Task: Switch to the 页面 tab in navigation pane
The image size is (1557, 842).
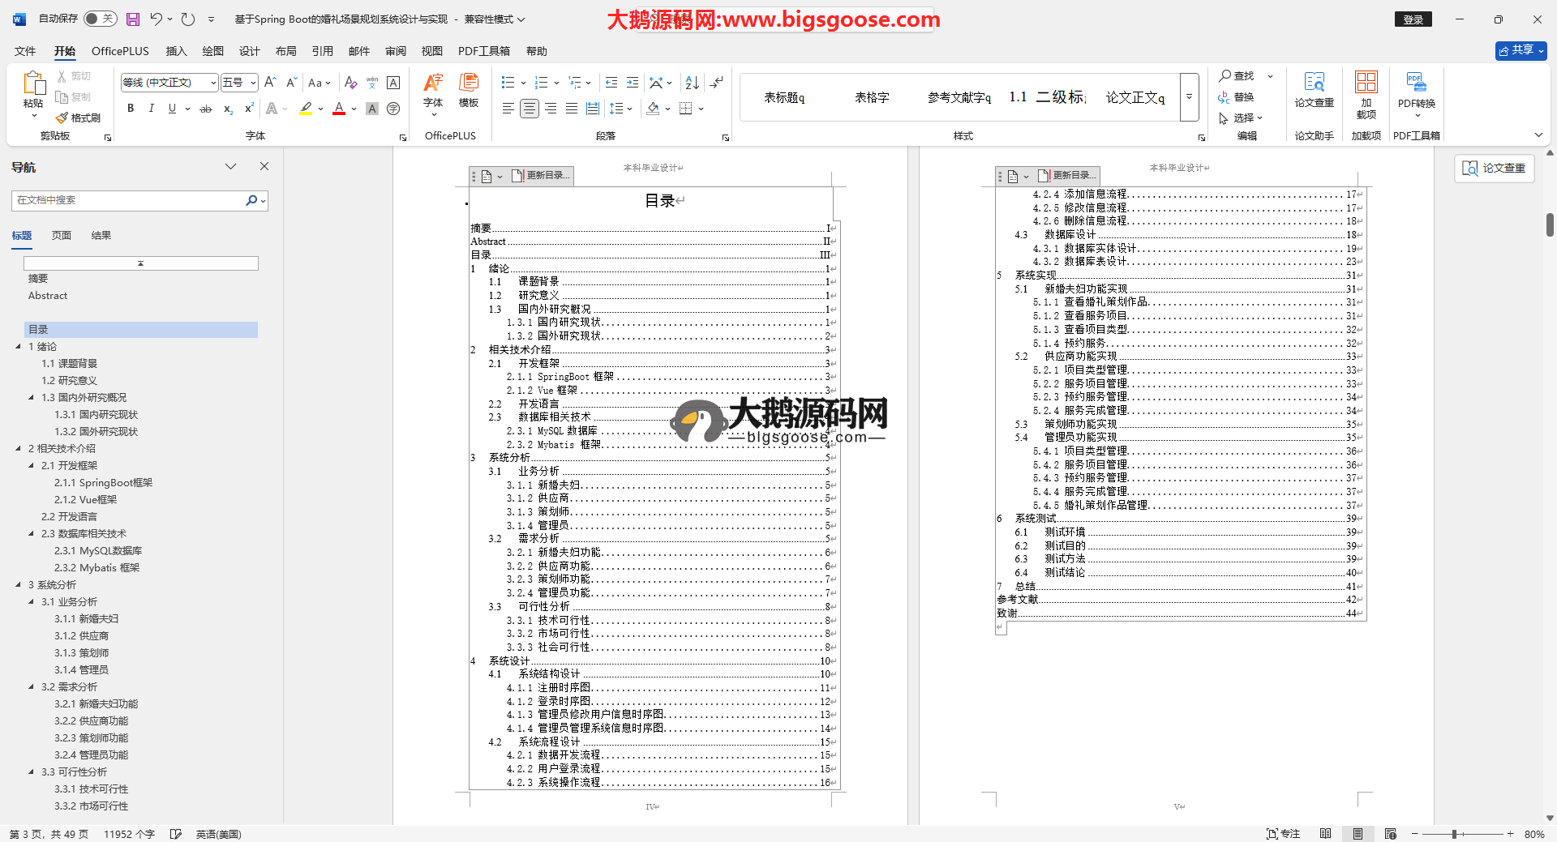Action: coord(62,236)
